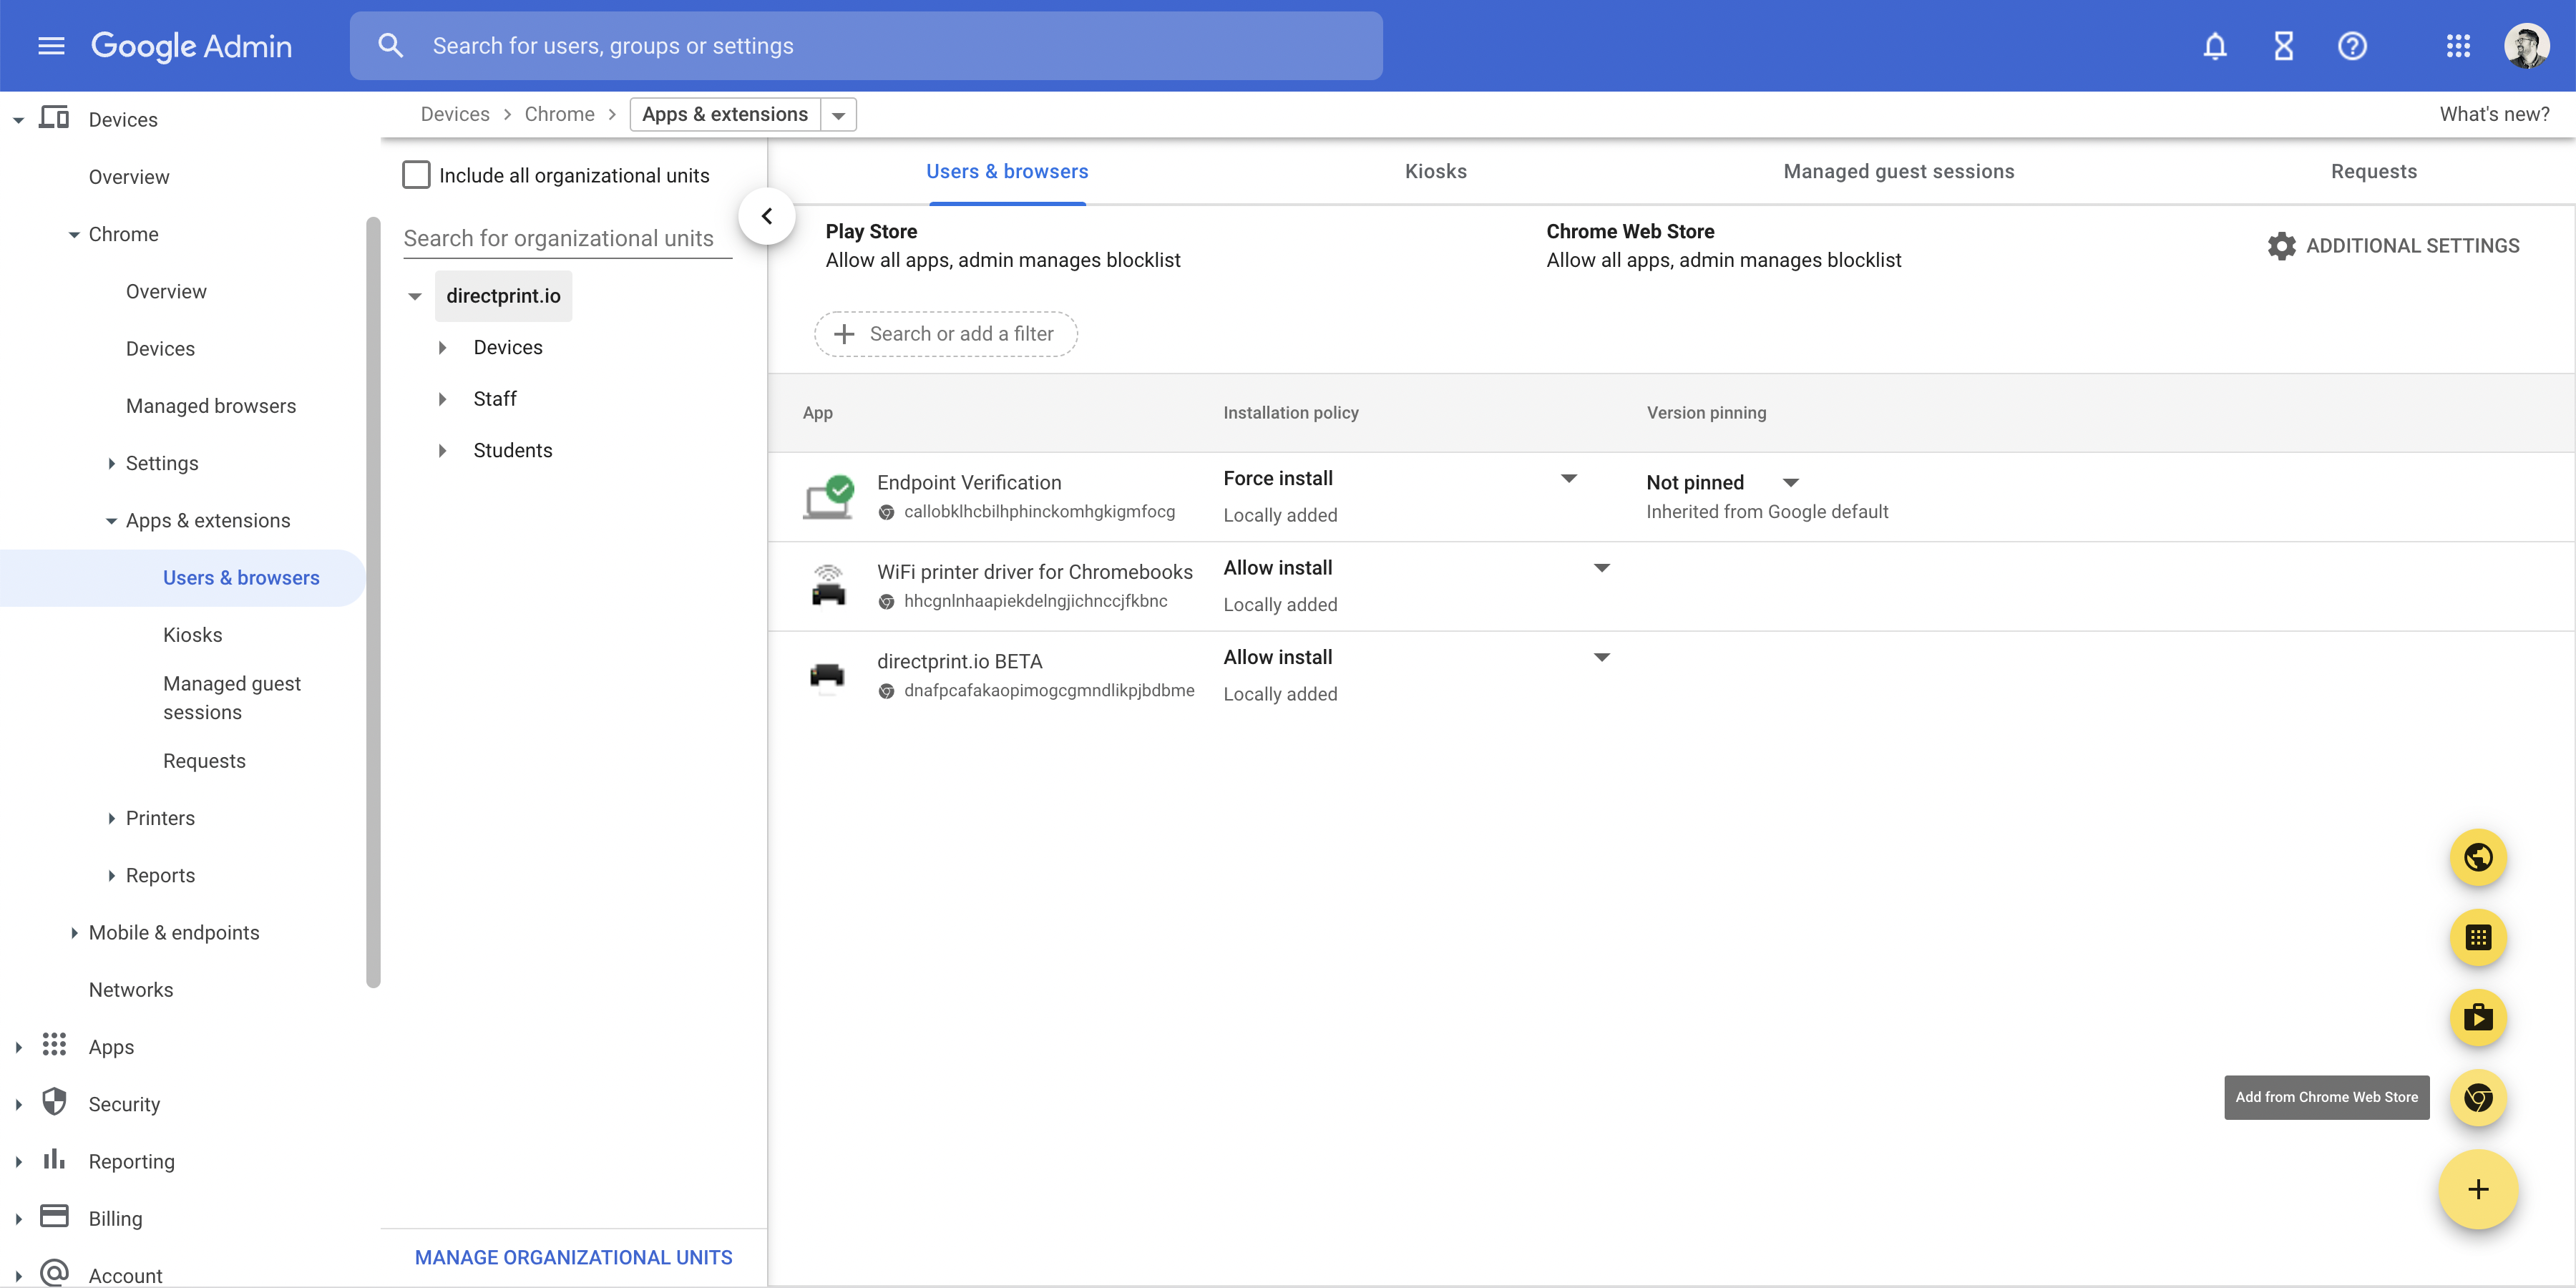2576x1288 pixels.
Task: Expand Mobile & endpoints sidebar section
Action: [x=74, y=933]
